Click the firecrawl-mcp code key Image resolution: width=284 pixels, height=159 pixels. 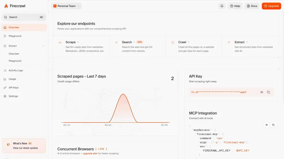click(207, 134)
